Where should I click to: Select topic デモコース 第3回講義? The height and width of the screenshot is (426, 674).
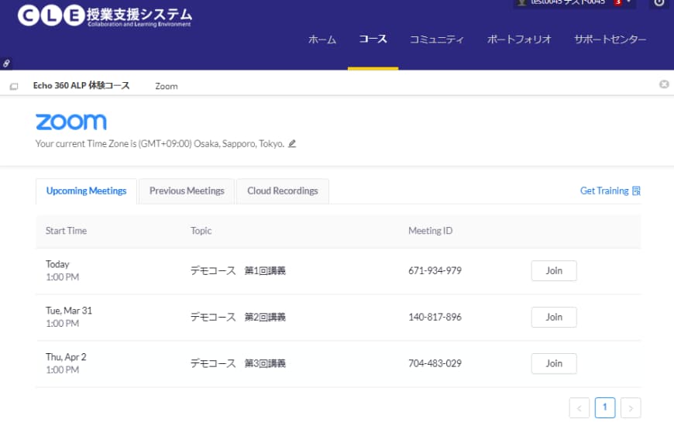pos(238,364)
